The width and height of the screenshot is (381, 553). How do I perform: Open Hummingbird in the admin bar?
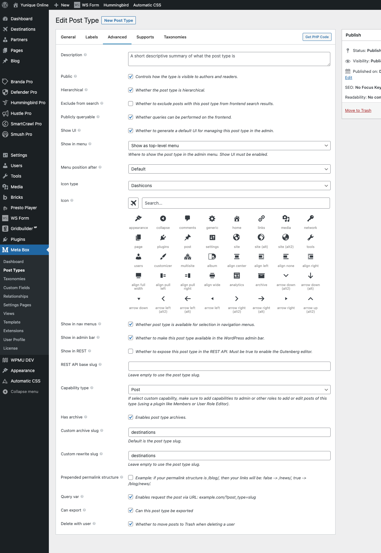(x=116, y=5)
